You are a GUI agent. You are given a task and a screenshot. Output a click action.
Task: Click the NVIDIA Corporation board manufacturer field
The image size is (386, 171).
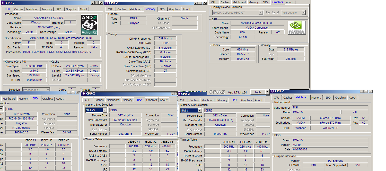[x=257, y=28]
